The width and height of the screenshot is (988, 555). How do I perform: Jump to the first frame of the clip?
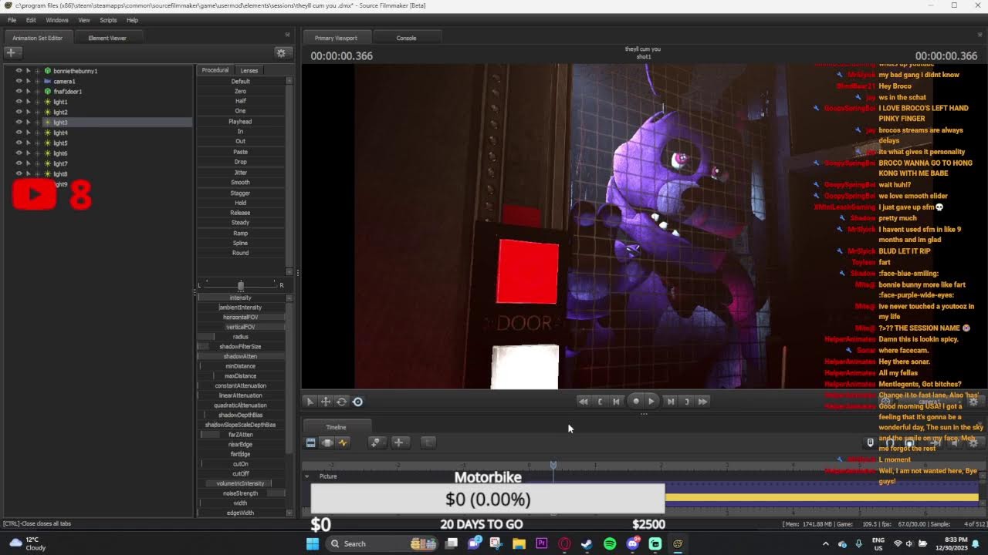coord(584,401)
